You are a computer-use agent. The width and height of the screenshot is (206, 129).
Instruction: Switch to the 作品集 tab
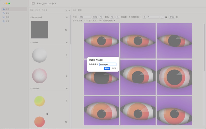[45, 11]
